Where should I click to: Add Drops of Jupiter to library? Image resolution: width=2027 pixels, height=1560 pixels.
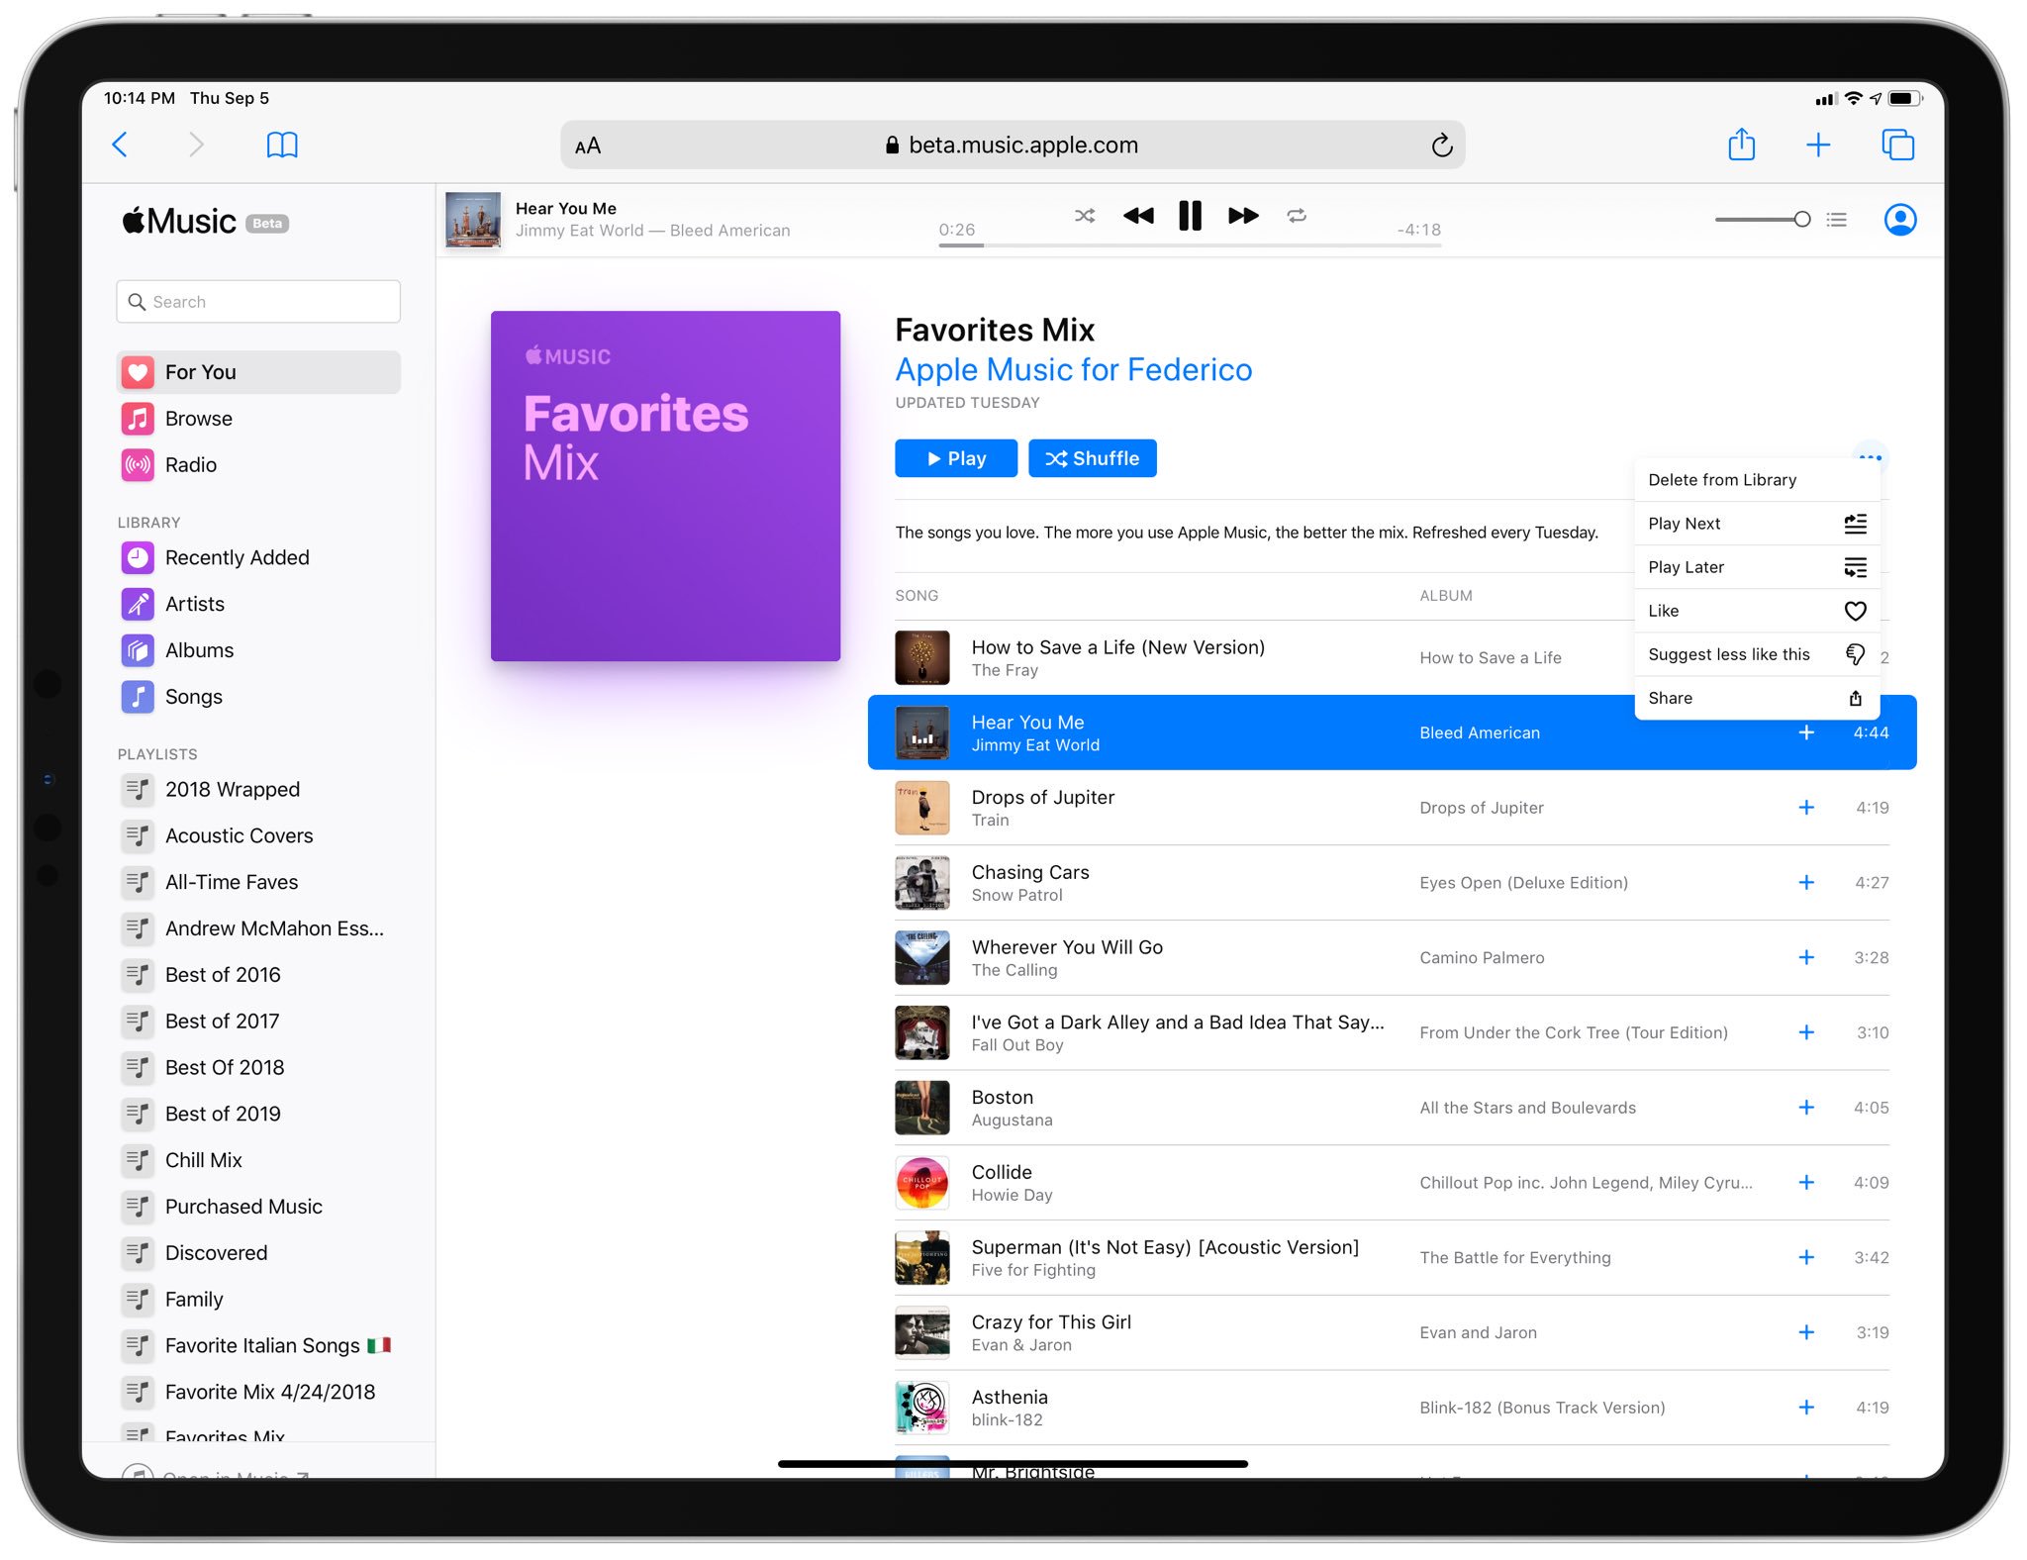click(1805, 808)
